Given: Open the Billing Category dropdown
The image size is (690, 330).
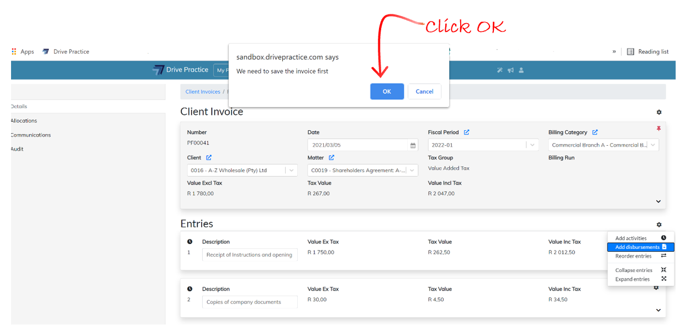Looking at the screenshot, I should pos(653,145).
